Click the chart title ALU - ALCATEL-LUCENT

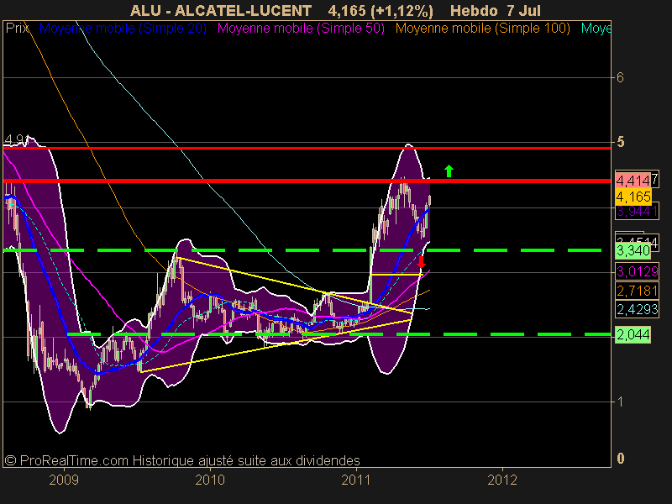(221, 10)
